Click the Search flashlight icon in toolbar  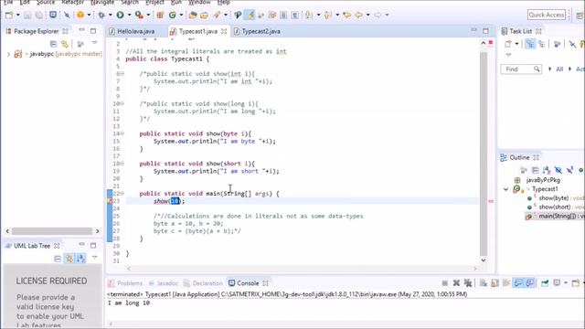click(x=217, y=15)
